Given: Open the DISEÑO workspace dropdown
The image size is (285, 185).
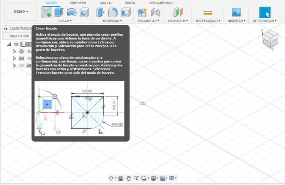Looking at the screenshot, I should coord(21,12).
